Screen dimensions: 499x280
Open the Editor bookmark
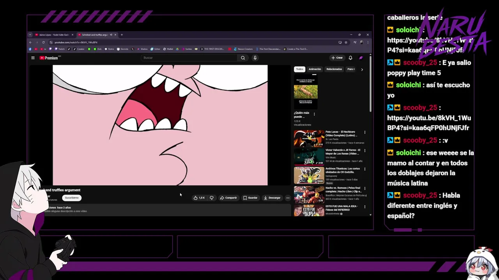[x=155, y=49]
